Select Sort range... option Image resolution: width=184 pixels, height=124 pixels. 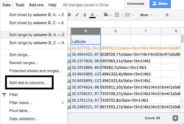(x=34, y=55)
